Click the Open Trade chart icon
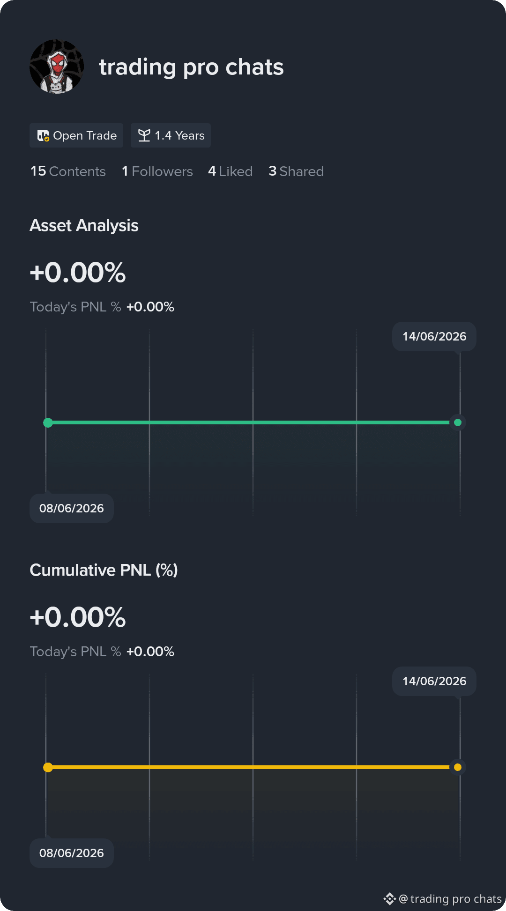The height and width of the screenshot is (911, 506). pyautogui.click(x=43, y=136)
